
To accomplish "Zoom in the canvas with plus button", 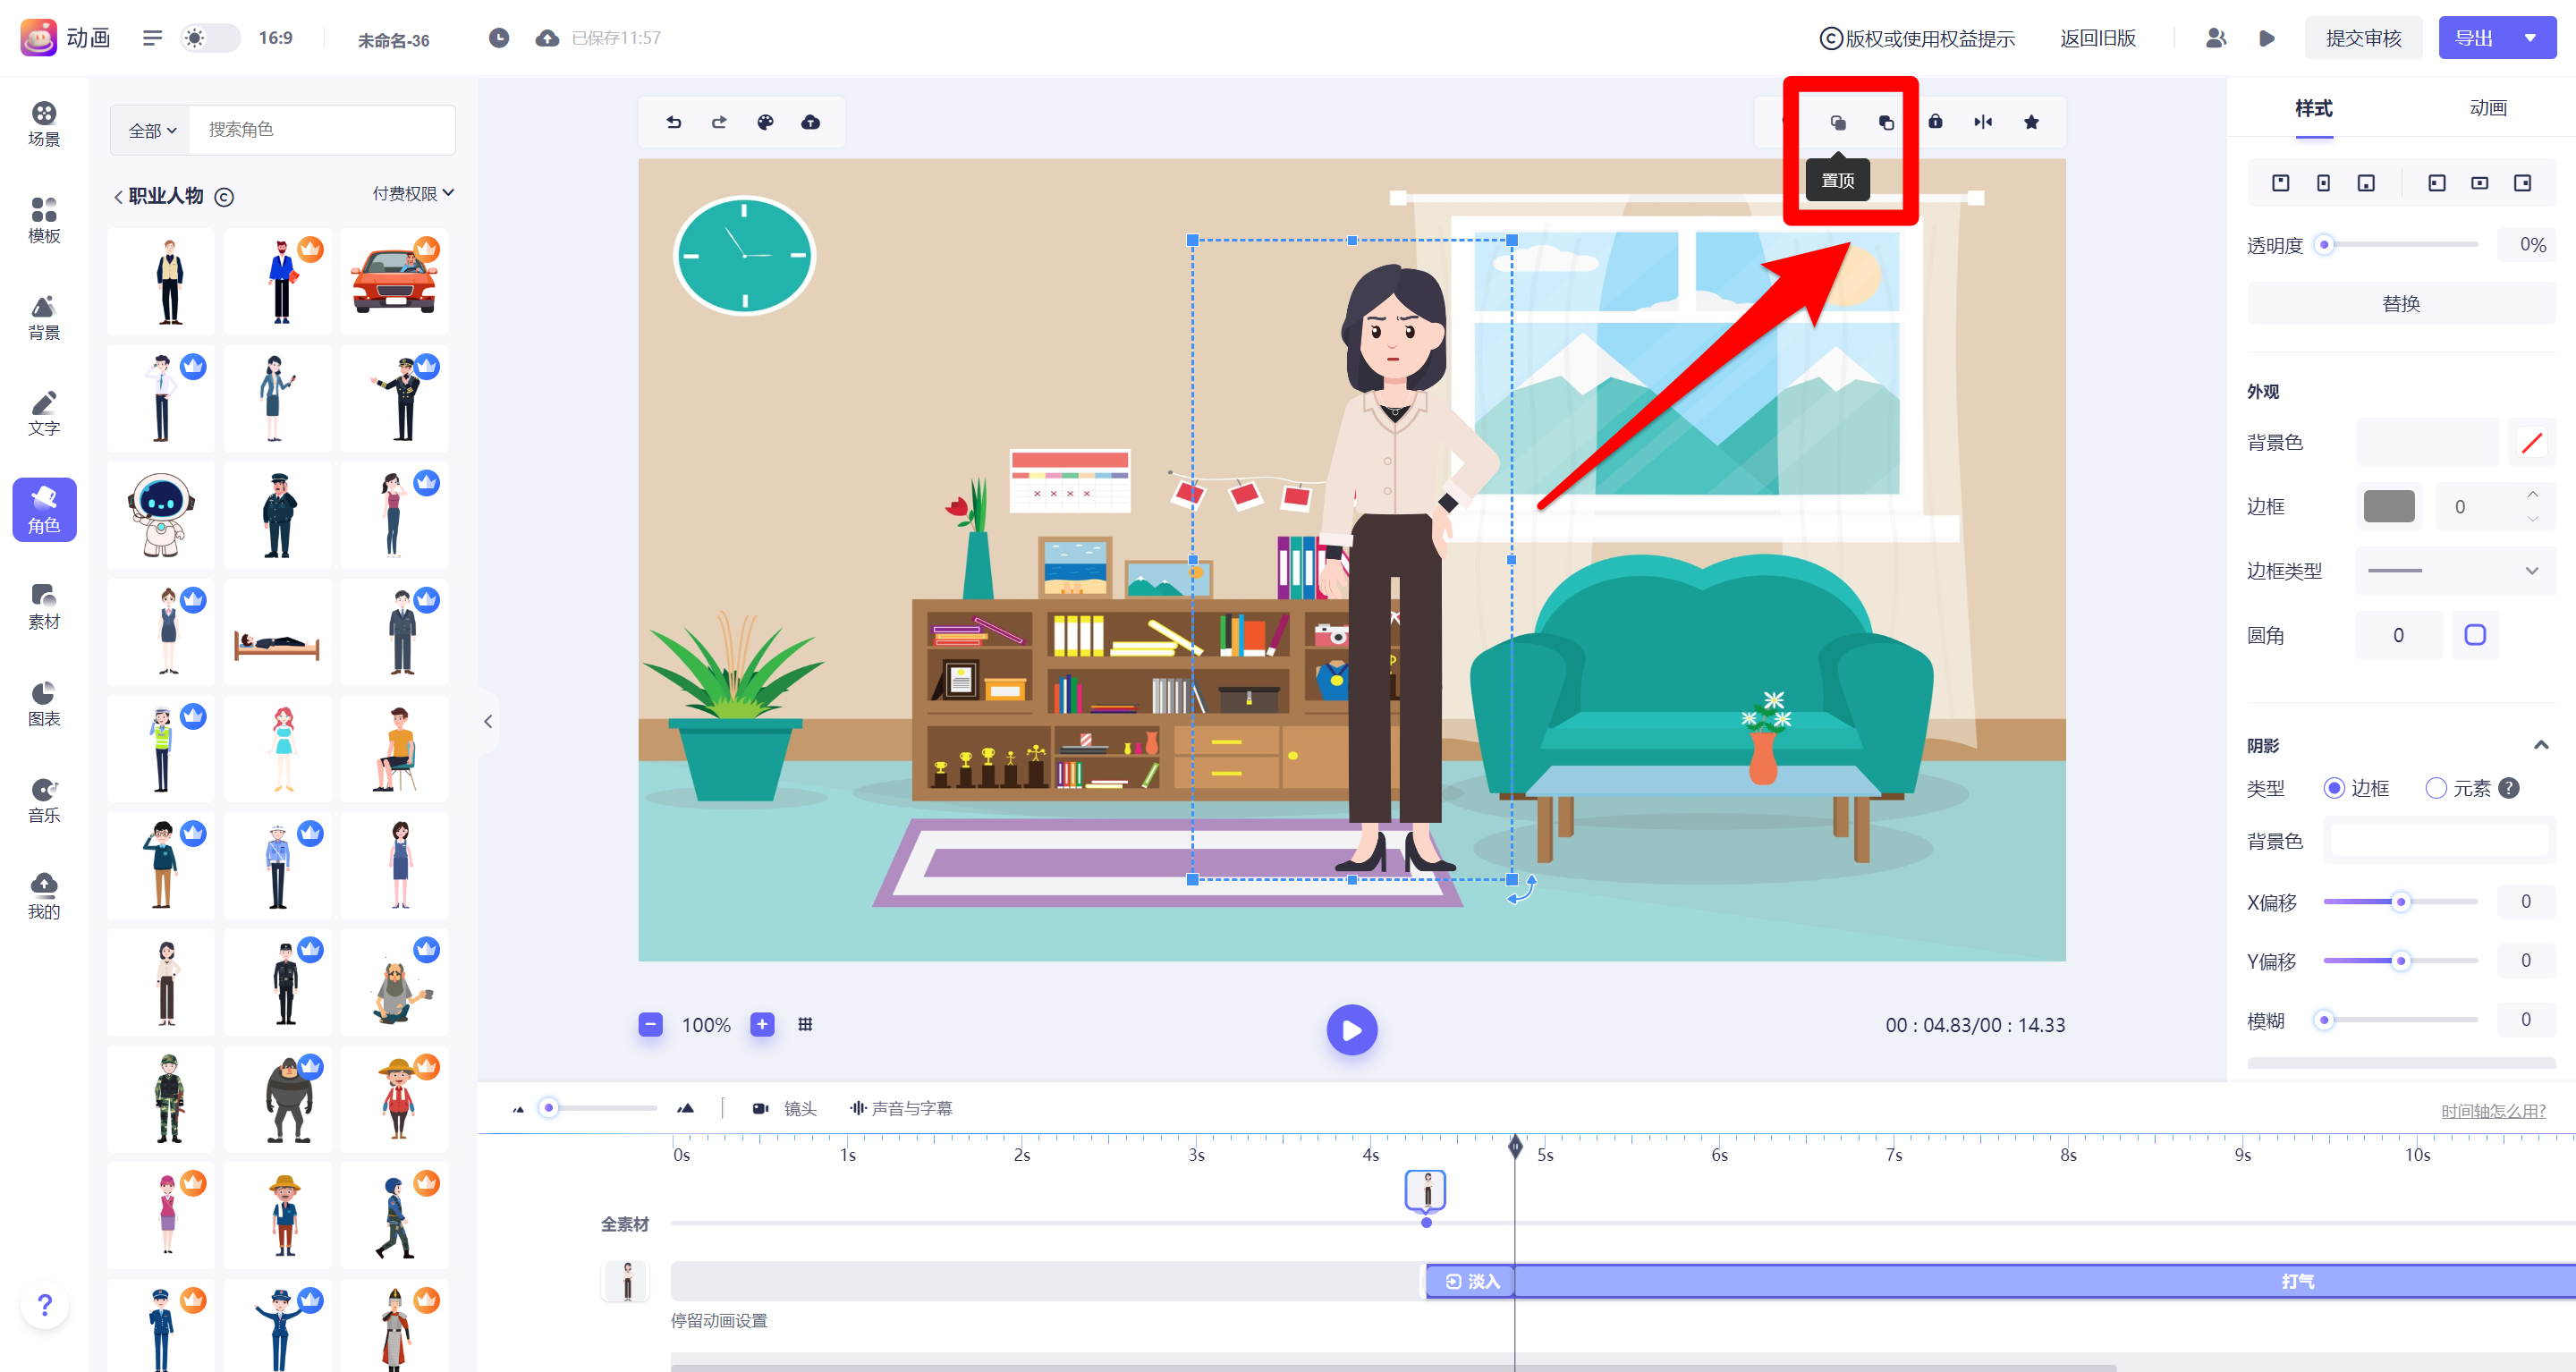I will pos(762,1024).
